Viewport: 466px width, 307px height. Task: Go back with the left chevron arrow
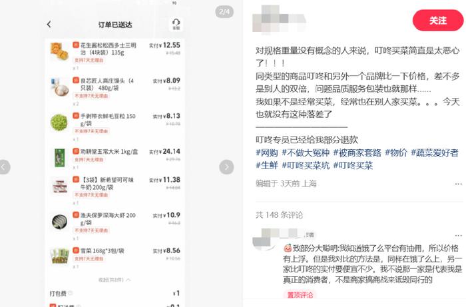[x=49, y=25]
